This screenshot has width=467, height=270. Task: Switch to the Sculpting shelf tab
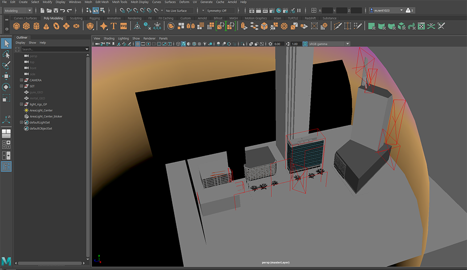(x=76, y=18)
